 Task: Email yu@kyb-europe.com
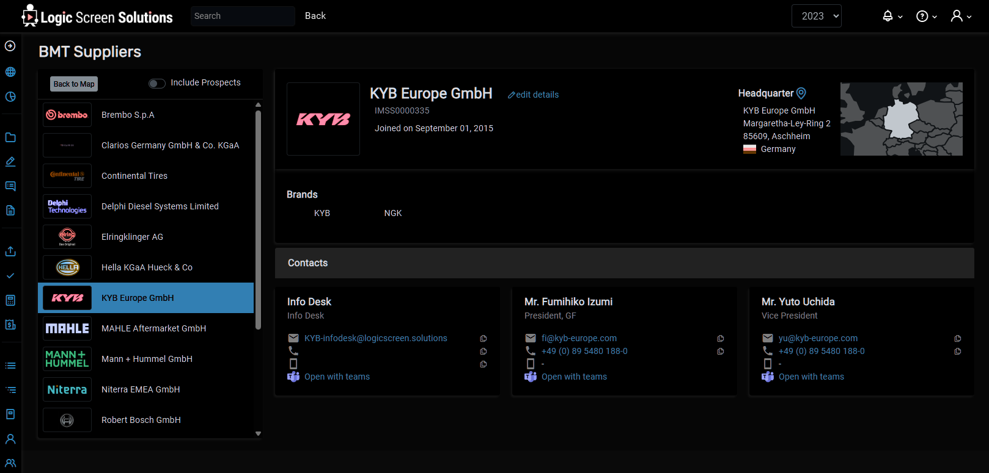click(x=818, y=338)
